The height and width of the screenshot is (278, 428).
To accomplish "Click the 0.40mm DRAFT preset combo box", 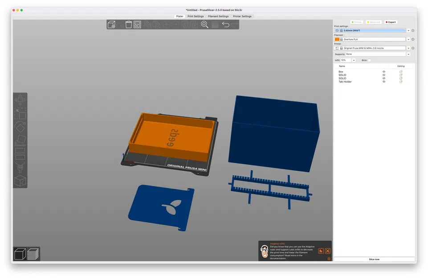I will click(x=370, y=31).
